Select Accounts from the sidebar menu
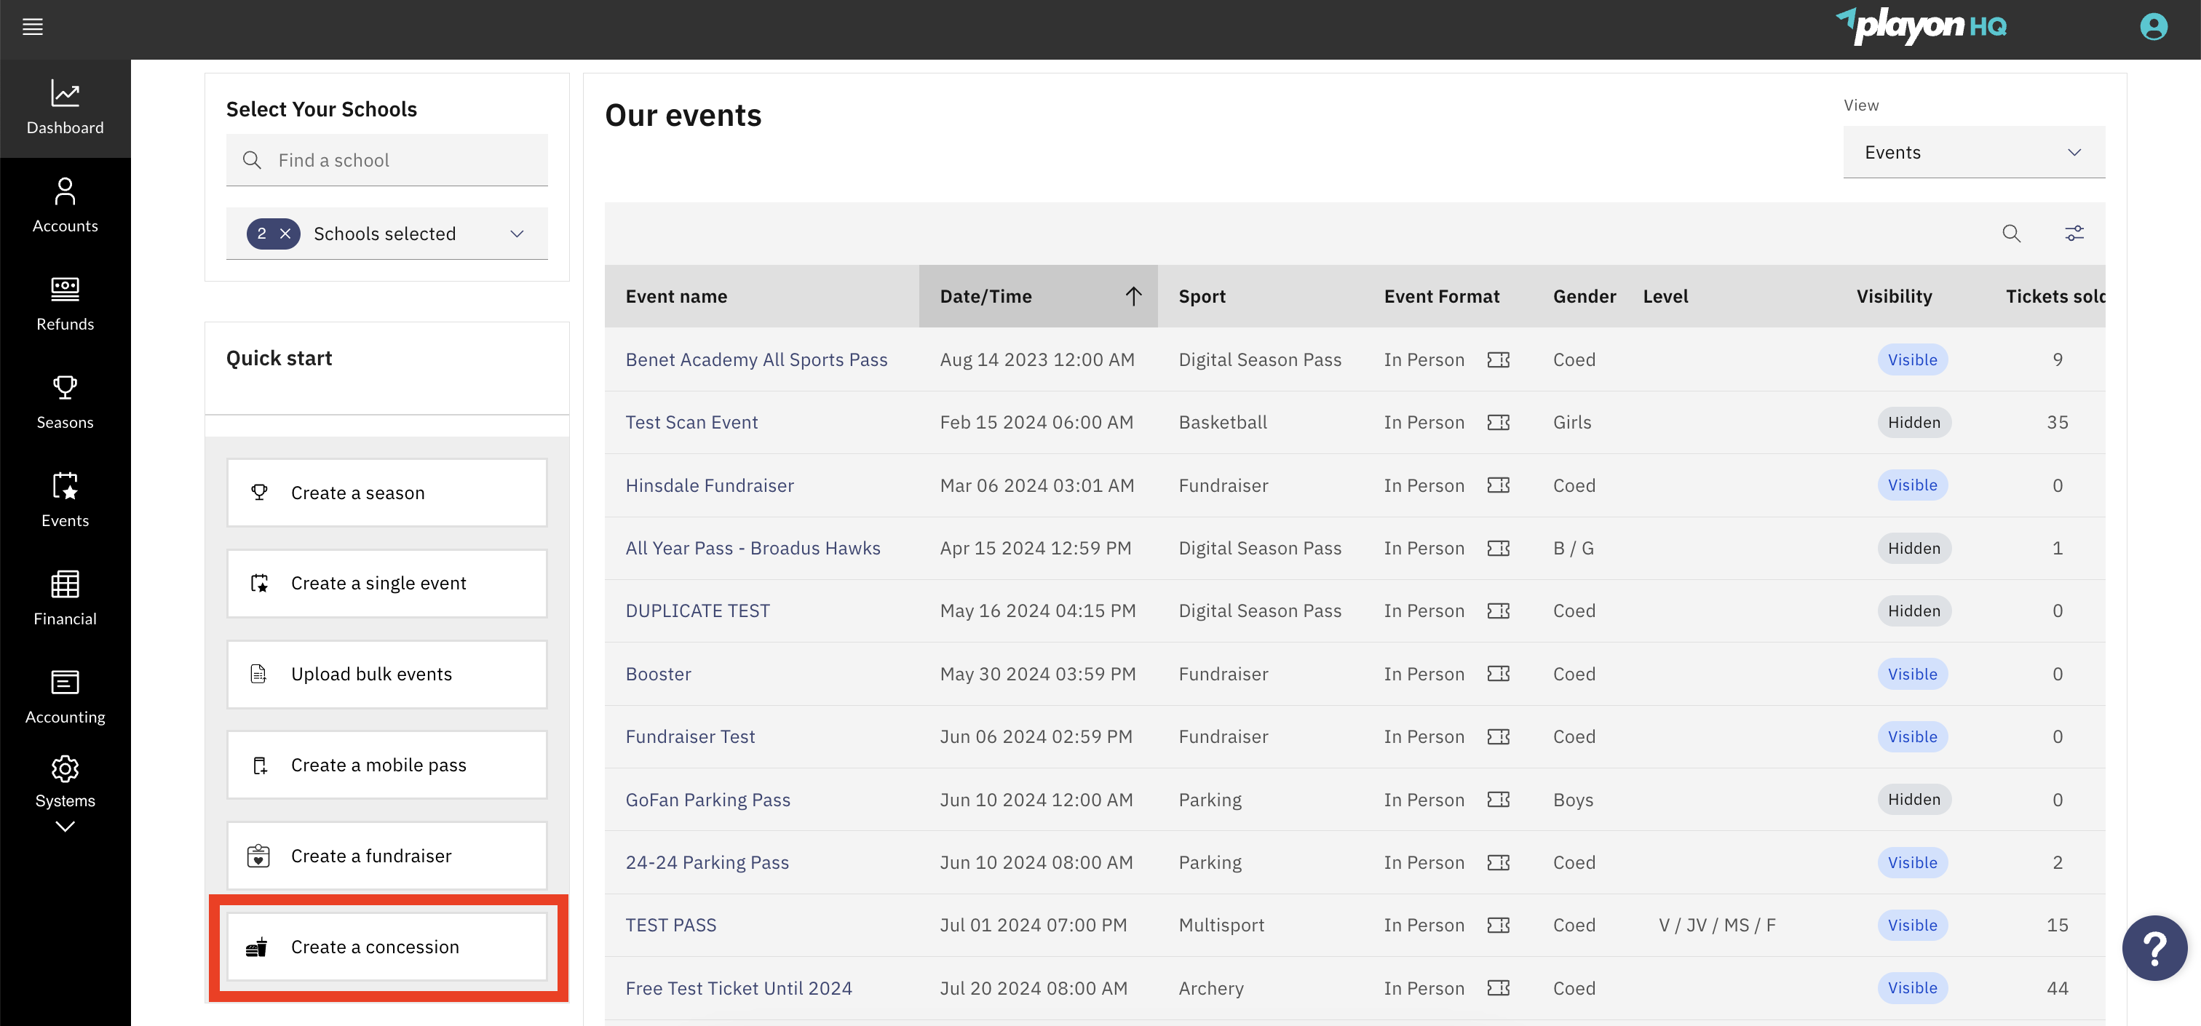This screenshot has height=1026, width=2201. 65,206
